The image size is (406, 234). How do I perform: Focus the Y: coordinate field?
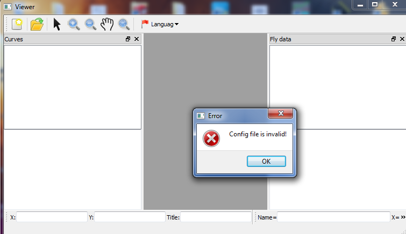(130, 217)
